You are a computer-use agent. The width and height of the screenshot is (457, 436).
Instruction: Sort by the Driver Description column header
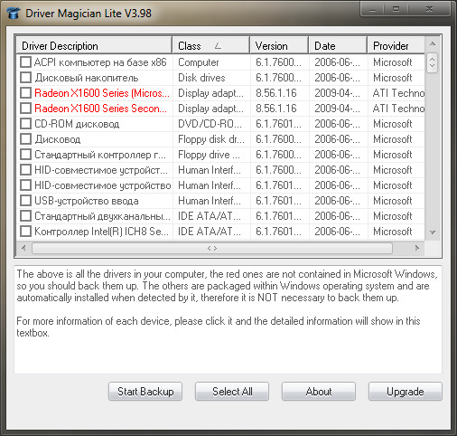click(x=94, y=46)
